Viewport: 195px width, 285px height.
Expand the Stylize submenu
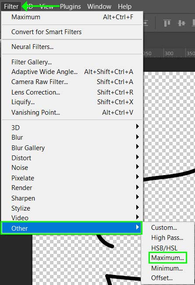pyautogui.click(x=72, y=208)
